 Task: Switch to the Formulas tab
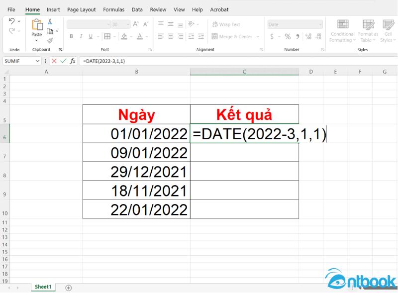click(114, 9)
